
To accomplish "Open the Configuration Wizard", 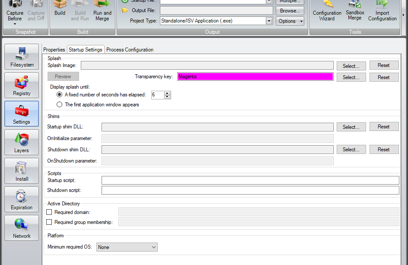I will coord(327,11).
